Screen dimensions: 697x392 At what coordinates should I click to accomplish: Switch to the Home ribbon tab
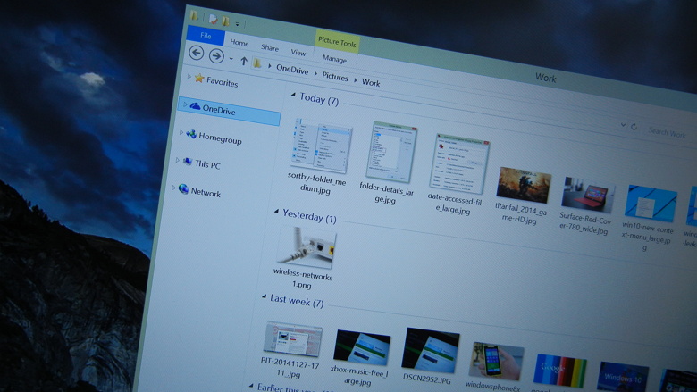click(x=239, y=42)
